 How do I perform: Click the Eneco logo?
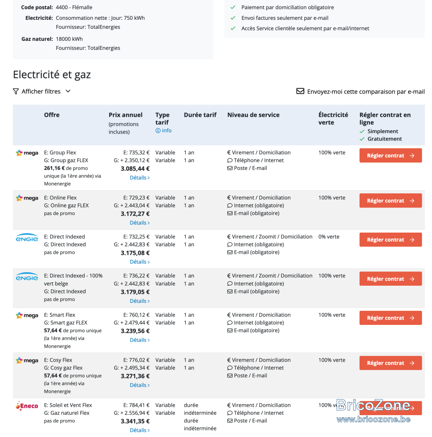[27, 406]
